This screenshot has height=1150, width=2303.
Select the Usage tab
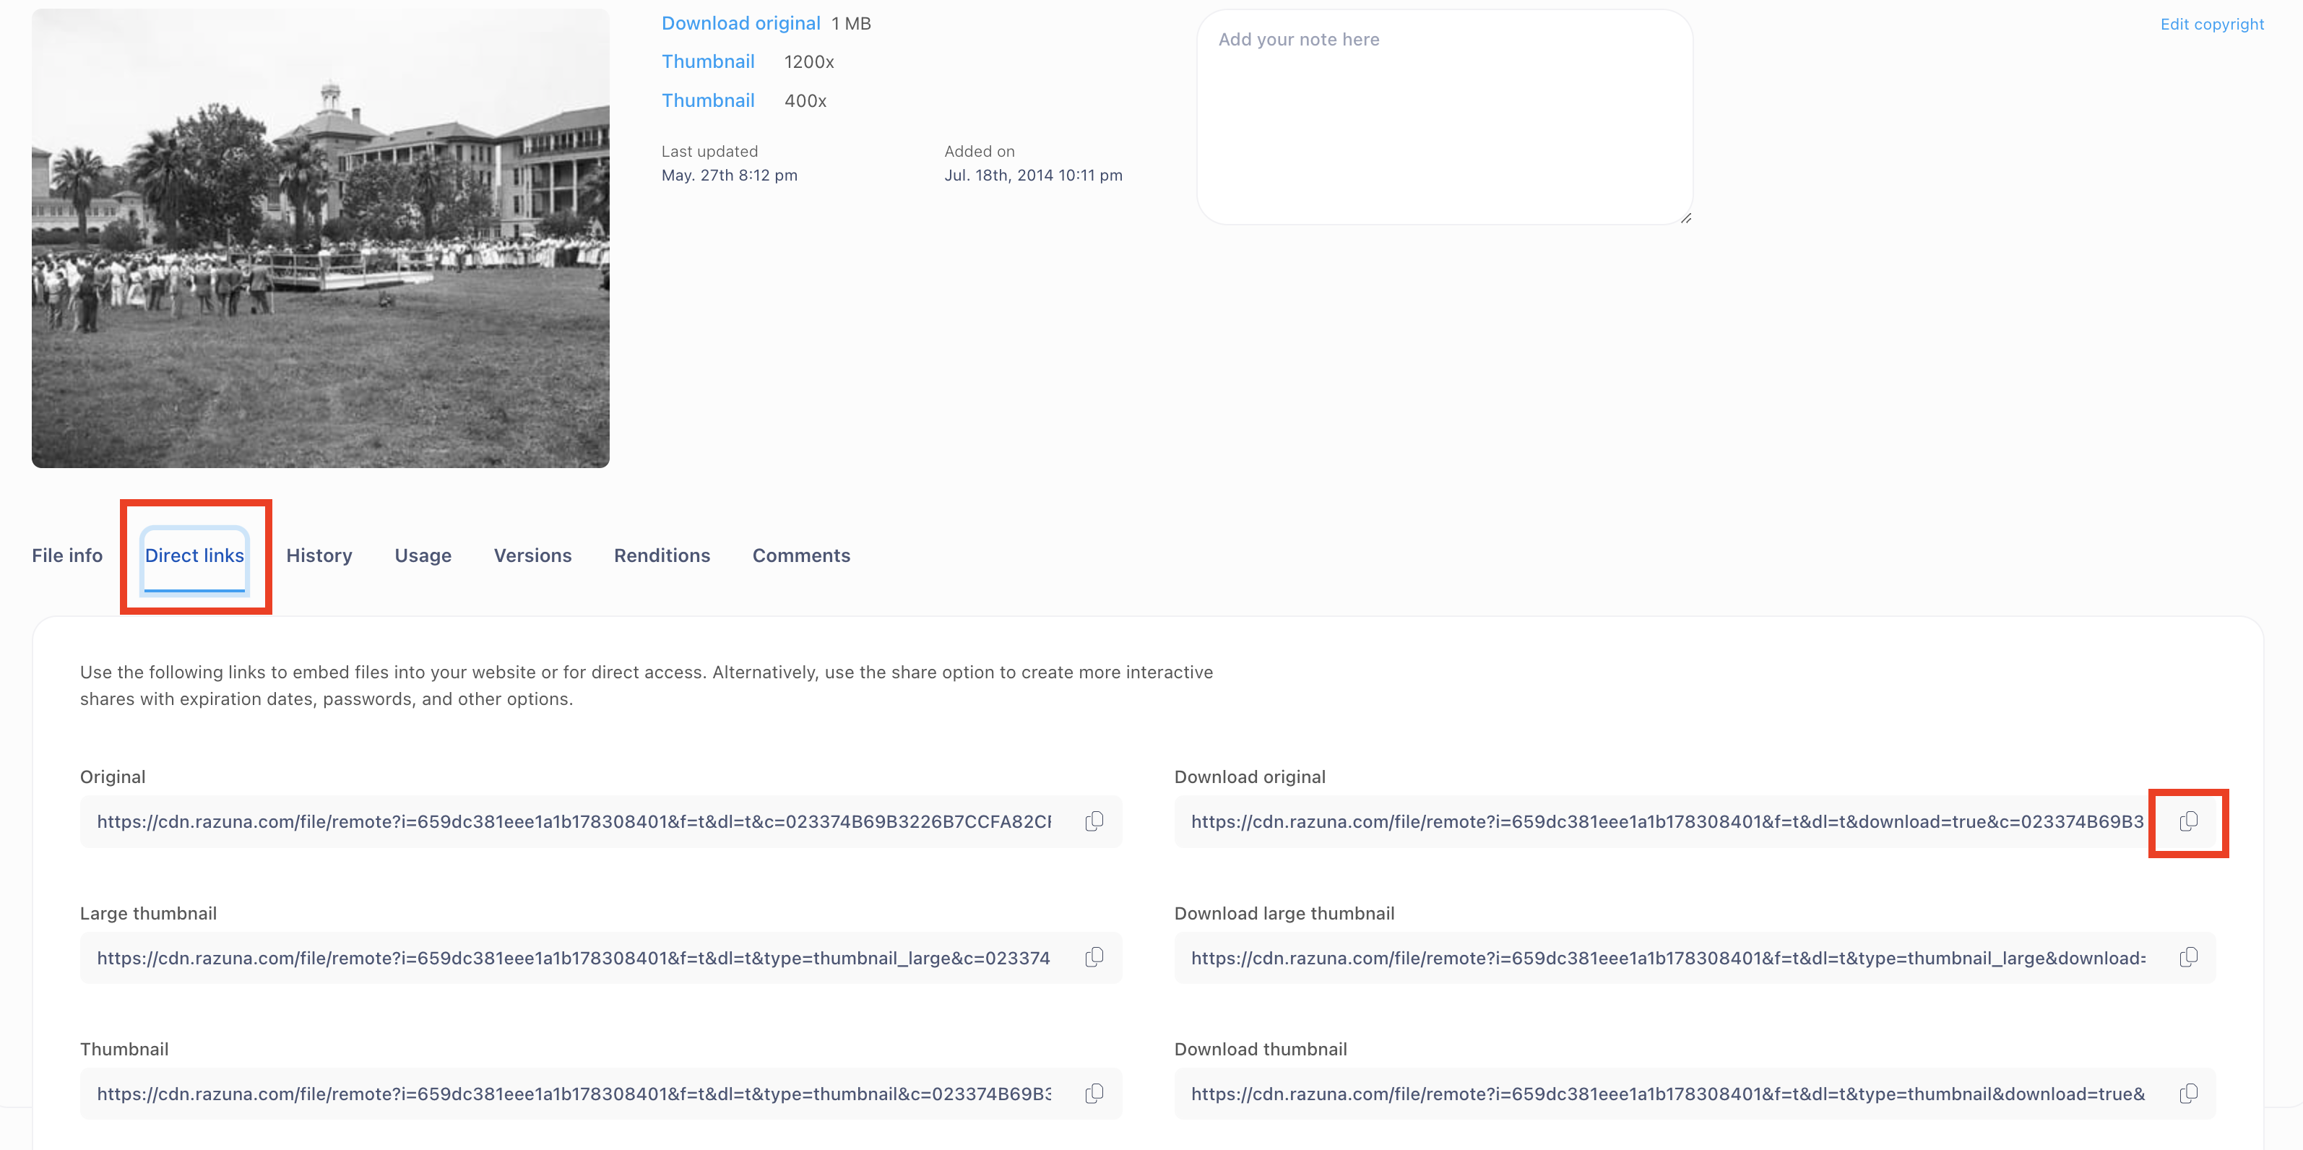[422, 555]
